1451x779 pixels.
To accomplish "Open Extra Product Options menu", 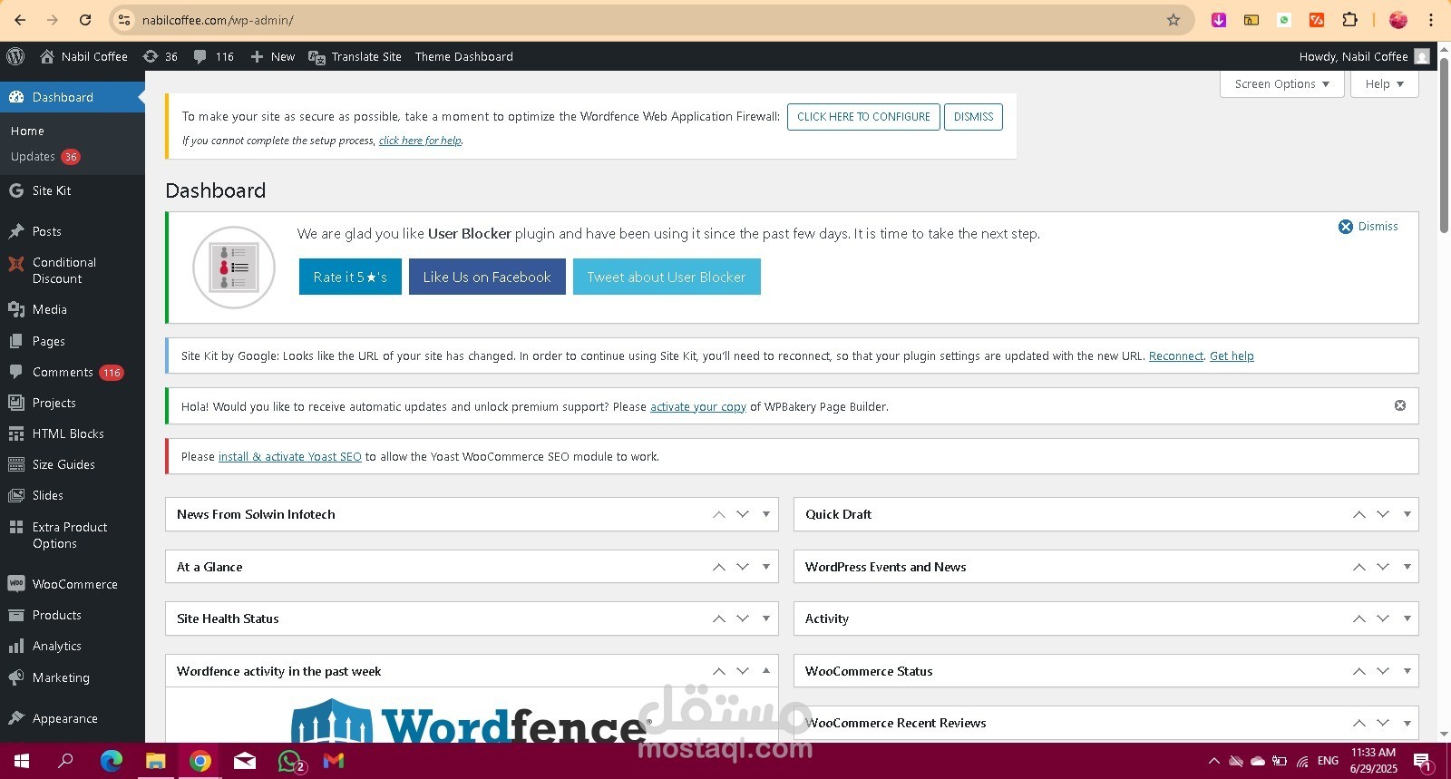I will pos(73,535).
